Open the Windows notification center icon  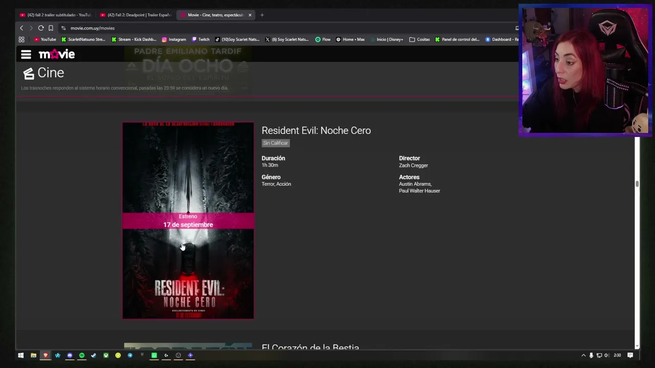click(630, 355)
